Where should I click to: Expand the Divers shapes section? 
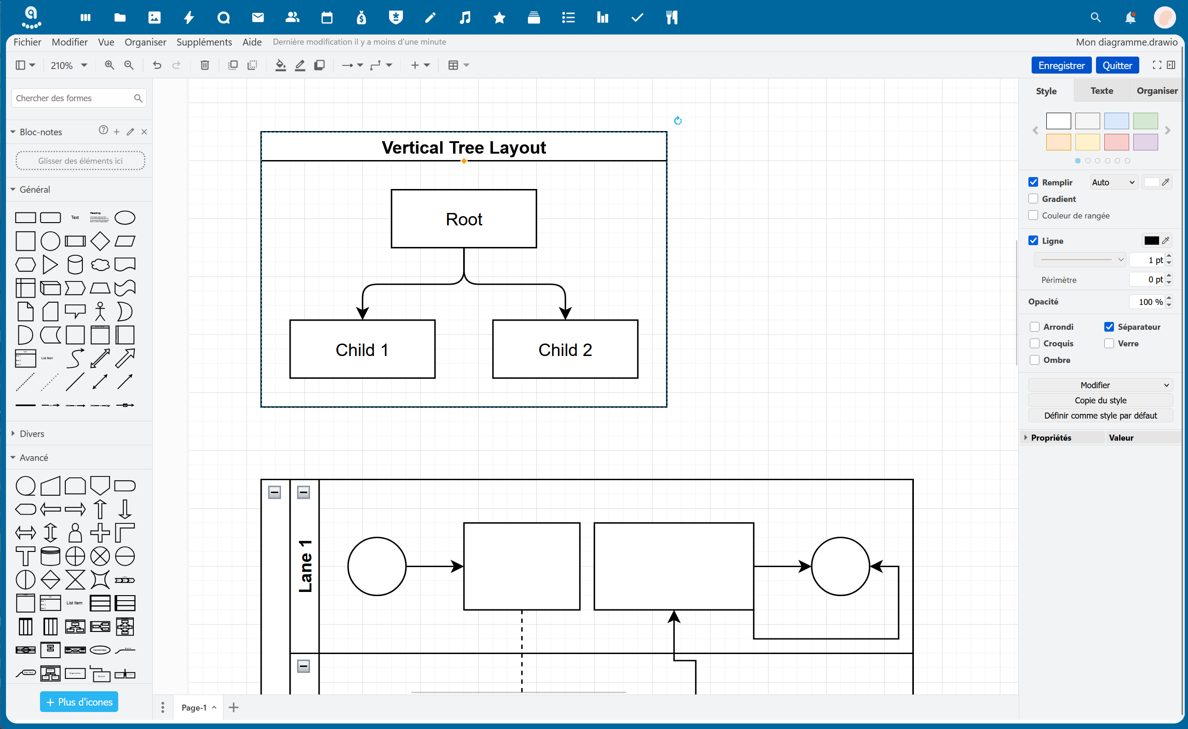32,433
